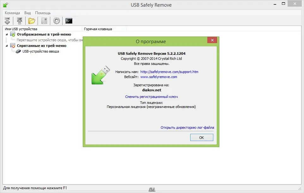
Task: Maximize the USB Safely Remove window
Action: 283,4
